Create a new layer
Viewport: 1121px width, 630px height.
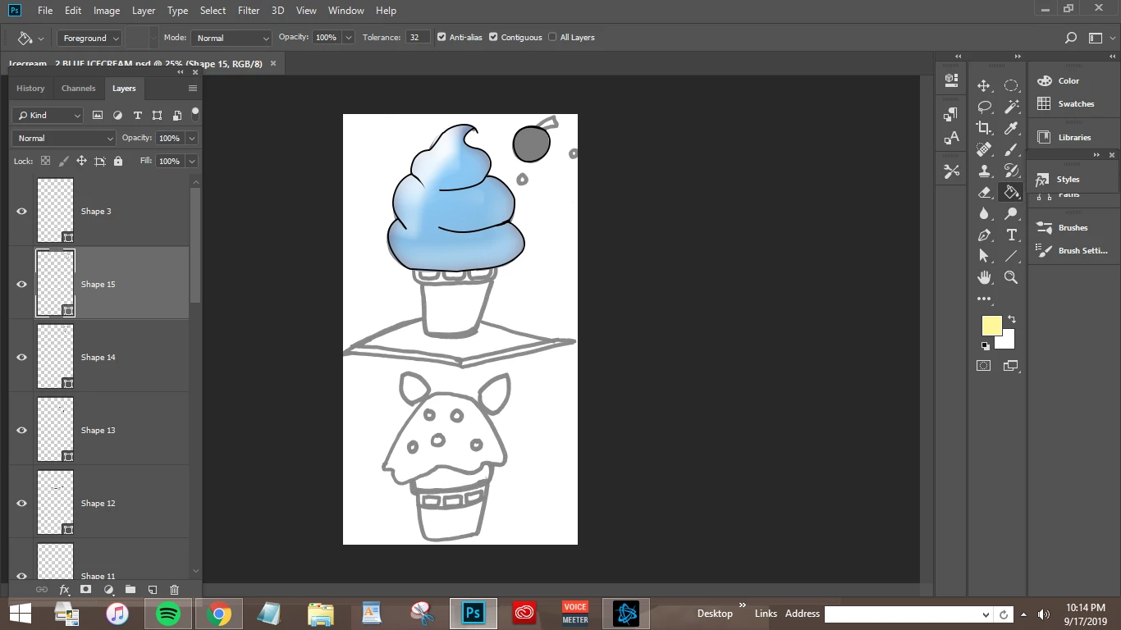[152, 589]
